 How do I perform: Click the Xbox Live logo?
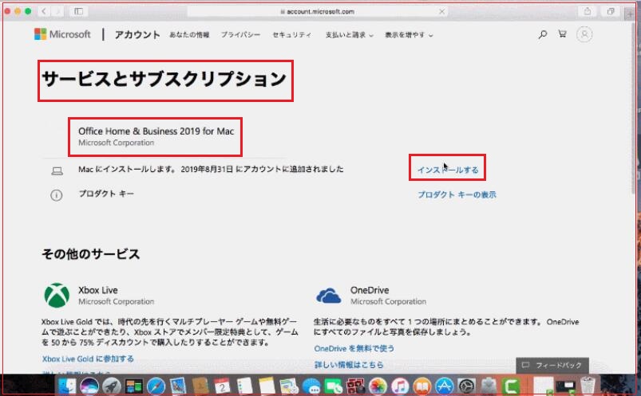tap(57, 295)
